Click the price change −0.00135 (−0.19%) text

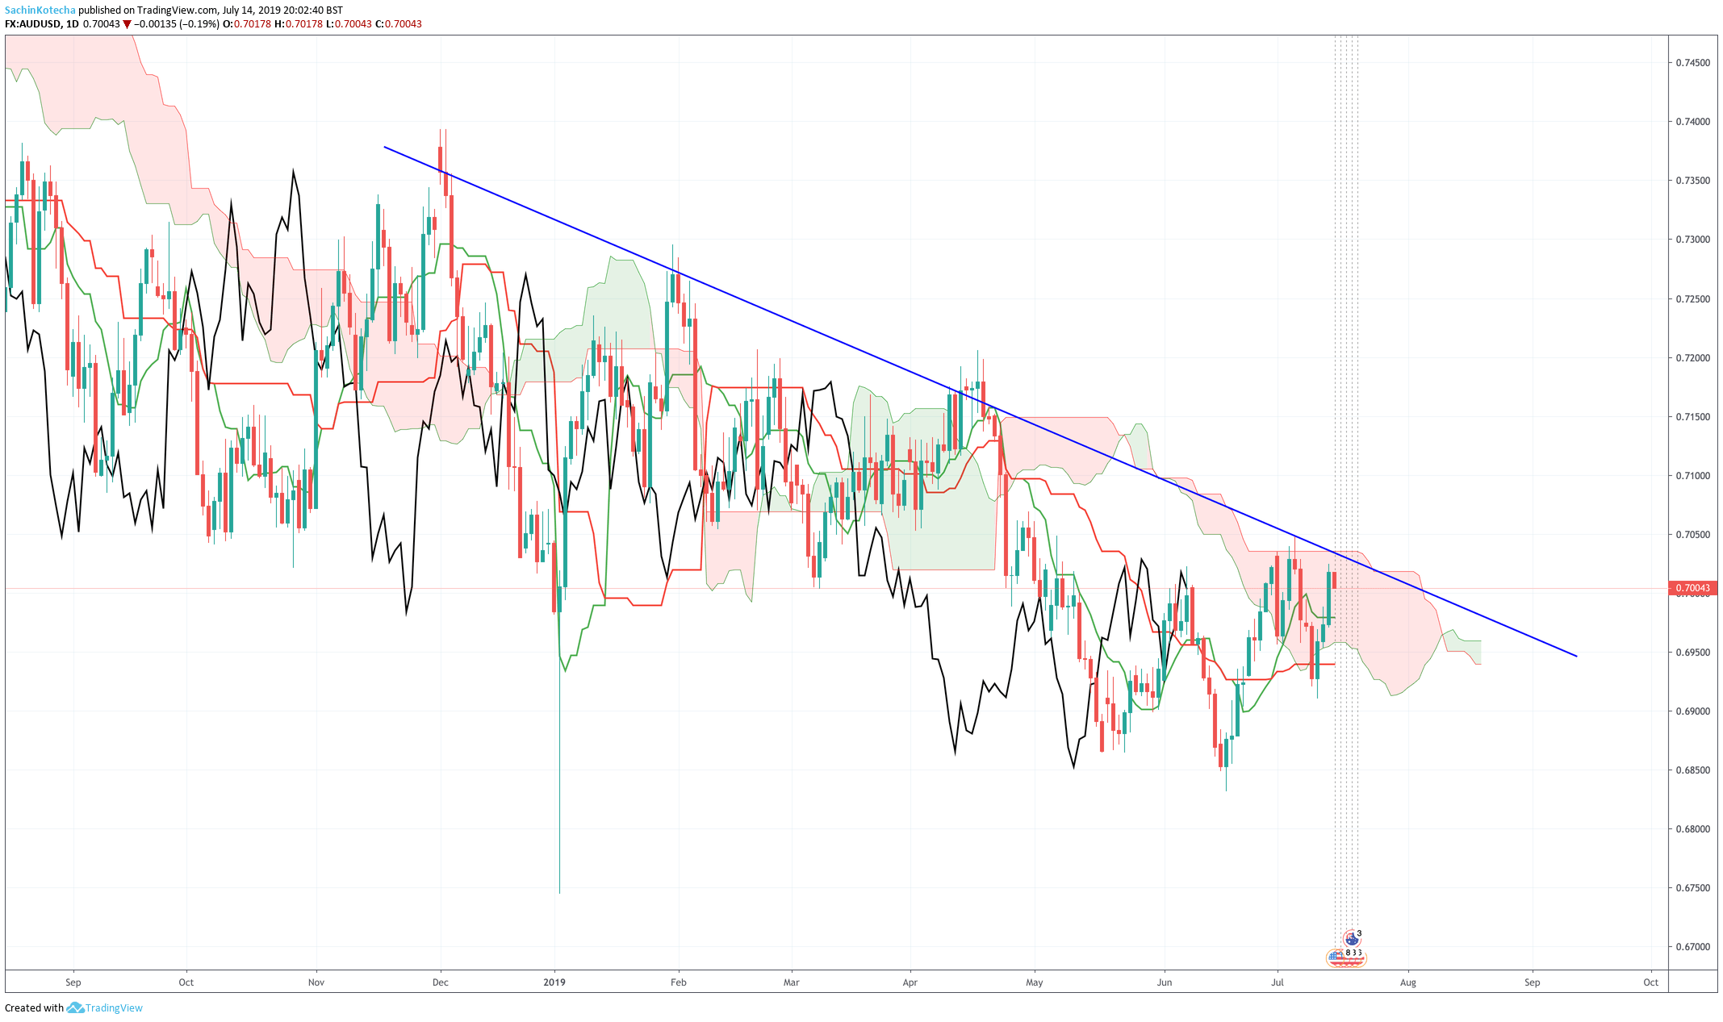pyautogui.click(x=177, y=24)
